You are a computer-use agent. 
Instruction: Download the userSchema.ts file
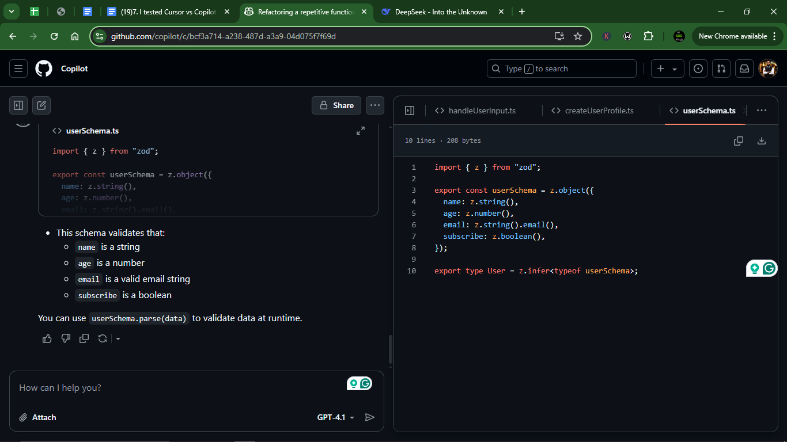point(762,141)
